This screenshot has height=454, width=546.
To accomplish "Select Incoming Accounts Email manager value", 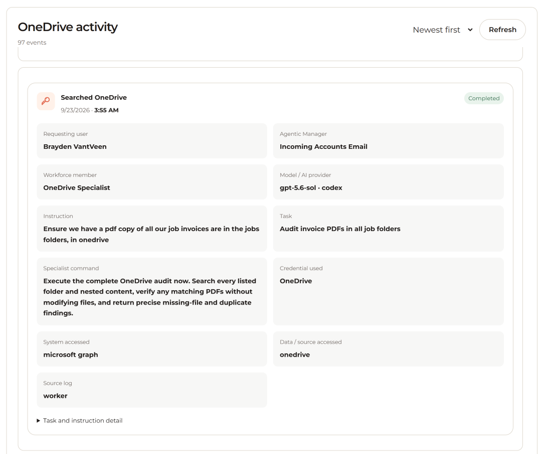I will pos(323,146).
